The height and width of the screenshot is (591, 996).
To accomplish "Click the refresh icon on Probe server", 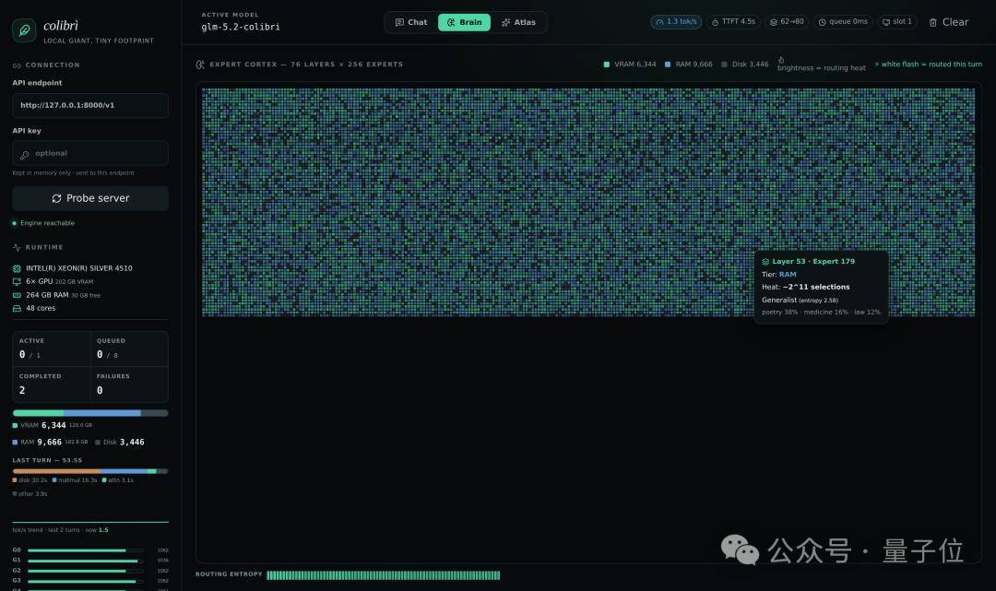I will [56, 199].
